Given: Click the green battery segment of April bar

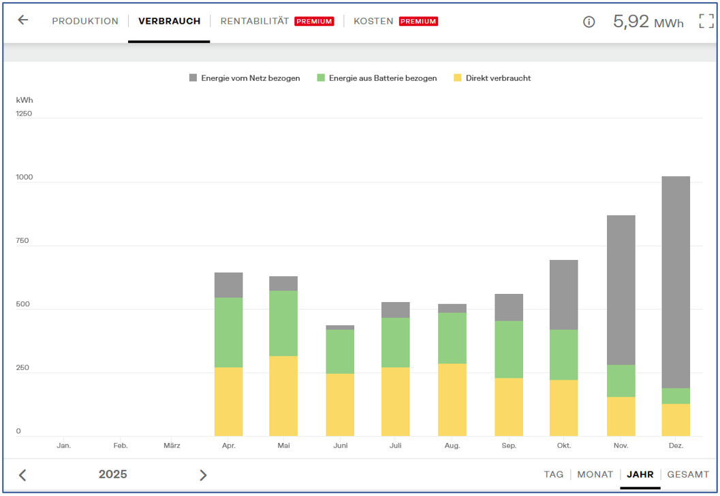Looking at the screenshot, I should (x=228, y=332).
